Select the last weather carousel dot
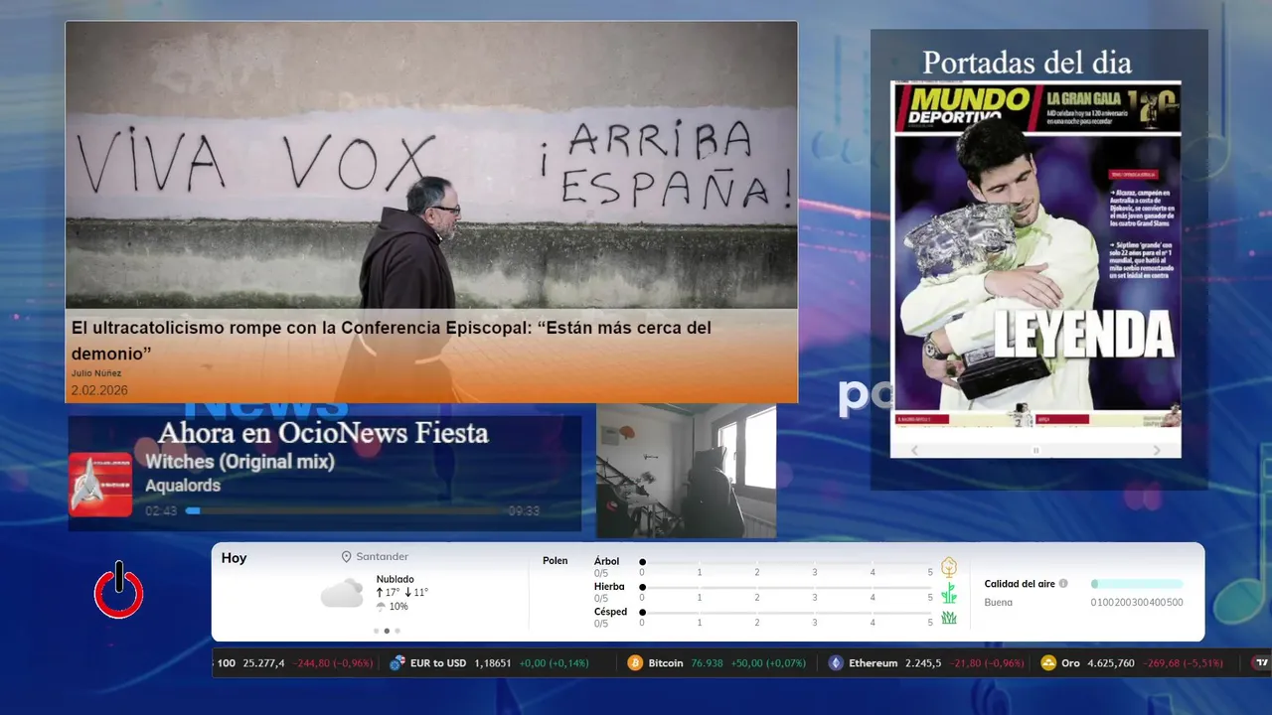The height and width of the screenshot is (715, 1272). click(x=397, y=631)
